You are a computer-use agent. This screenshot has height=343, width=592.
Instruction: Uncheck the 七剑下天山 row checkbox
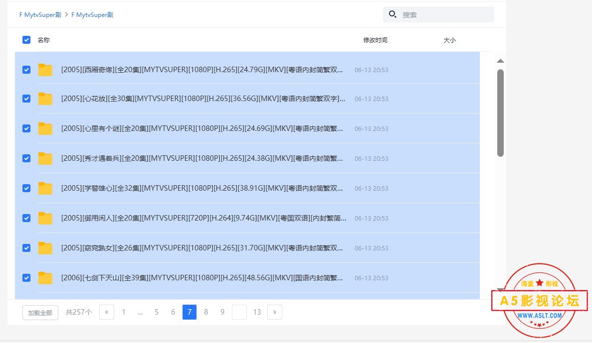click(x=26, y=278)
